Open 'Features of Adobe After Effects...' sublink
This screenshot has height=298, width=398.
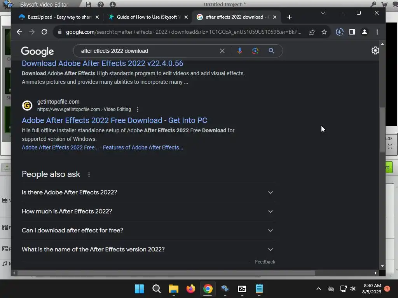pos(143,147)
